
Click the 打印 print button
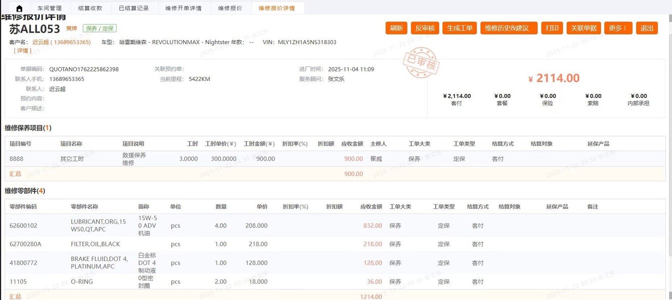pyautogui.click(x=552, y=28)
